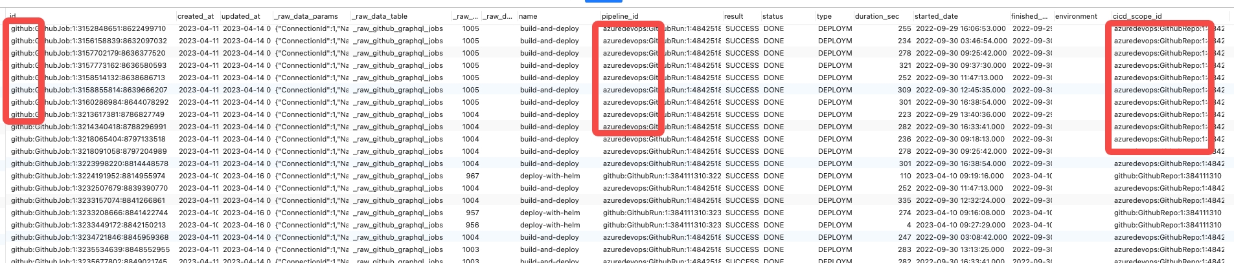Select raw data id value 957
Screen dimensions: 1234x263
click(x=473, y=213)
